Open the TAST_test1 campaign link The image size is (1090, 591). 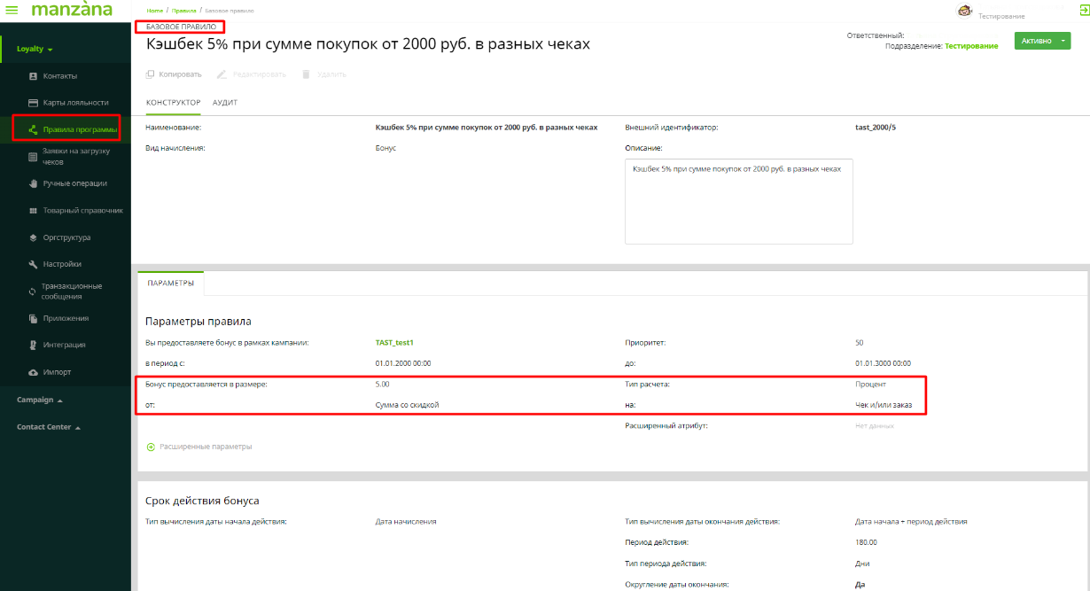tap(394, 342)
